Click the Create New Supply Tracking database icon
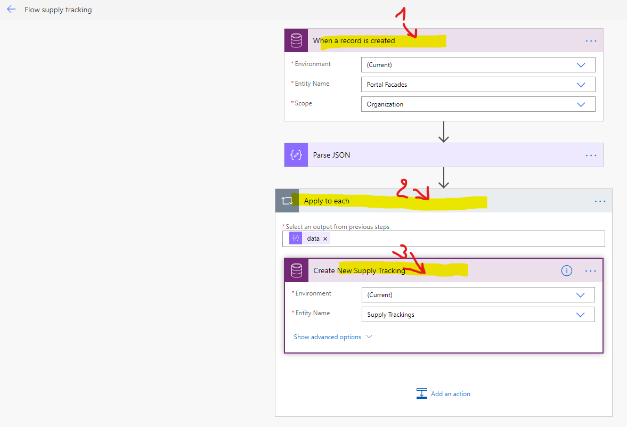 coord(296,270)
